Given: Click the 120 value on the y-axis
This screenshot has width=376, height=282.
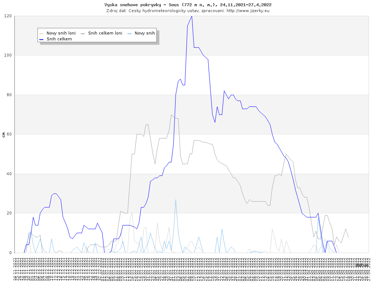Looking at the screenshot, I should [x=8, y=16].
